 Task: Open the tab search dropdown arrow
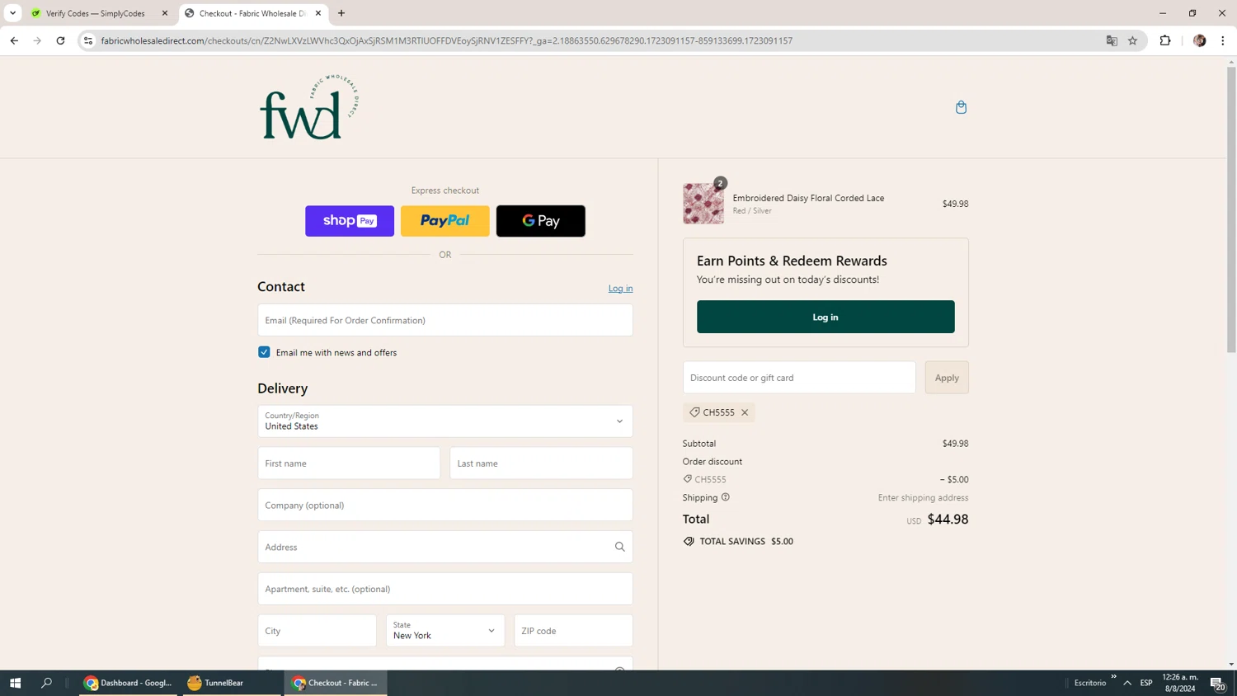point(12,13)
